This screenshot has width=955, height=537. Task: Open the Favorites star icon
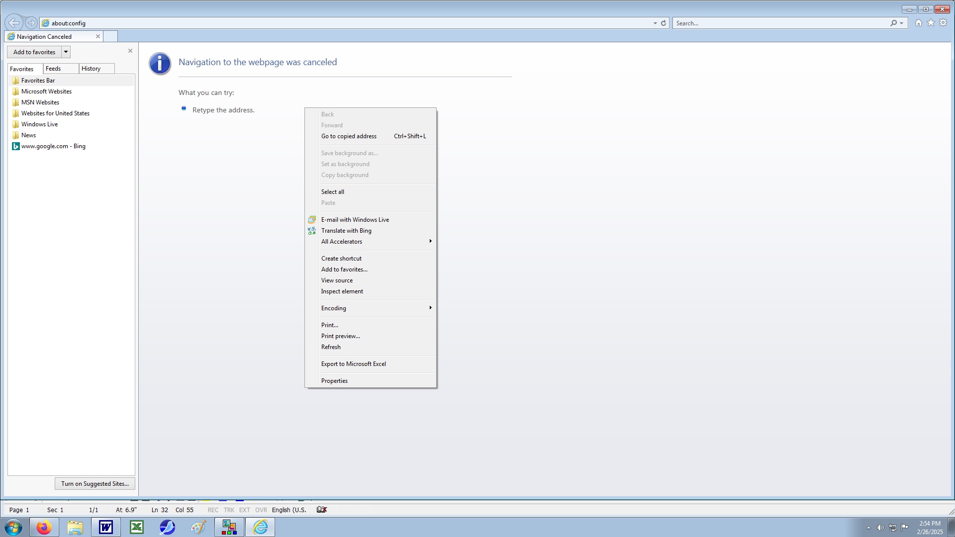point(931,23)
